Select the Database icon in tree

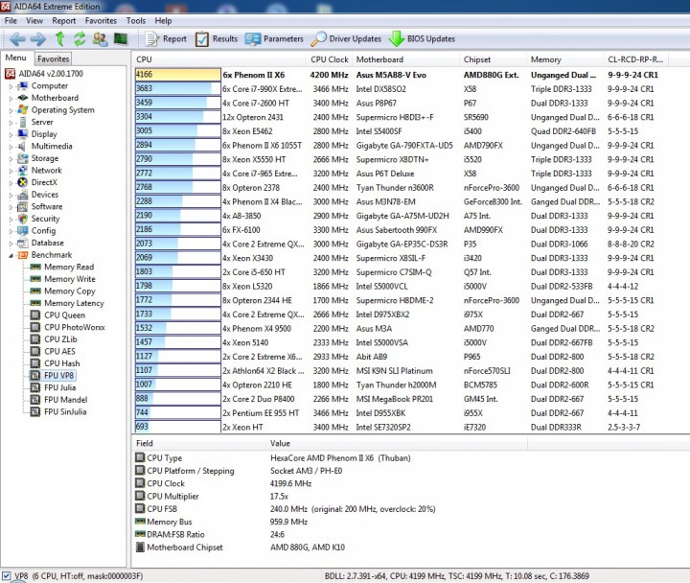(x=22, y=243)
